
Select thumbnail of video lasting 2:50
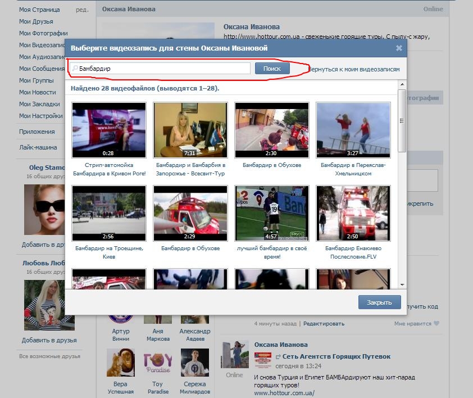353,213
